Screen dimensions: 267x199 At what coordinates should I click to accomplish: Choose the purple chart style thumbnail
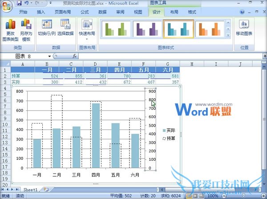click(x=147, y=29)
